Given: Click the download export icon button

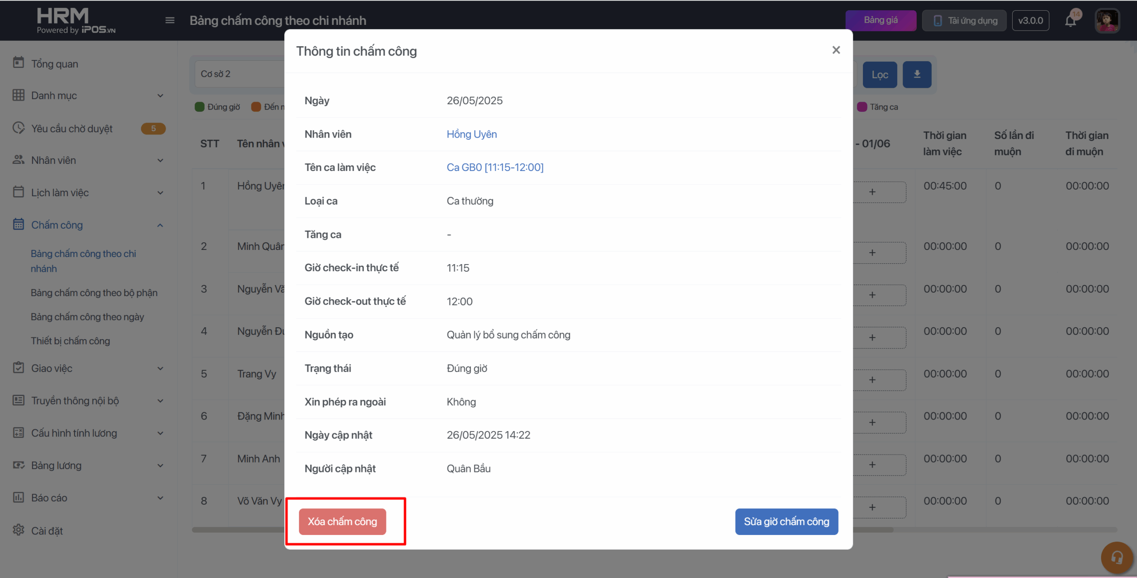Looking at the screenshot, I should tap(917, 75).
